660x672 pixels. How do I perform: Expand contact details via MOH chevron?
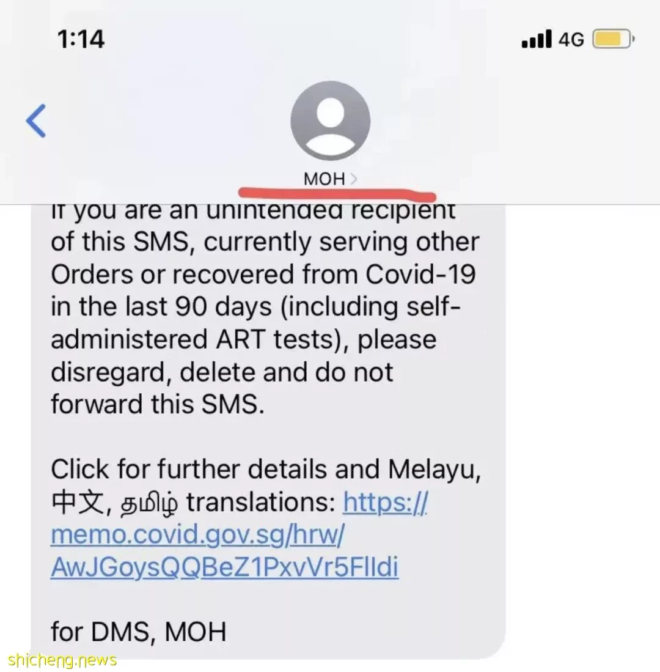[353, 179]
